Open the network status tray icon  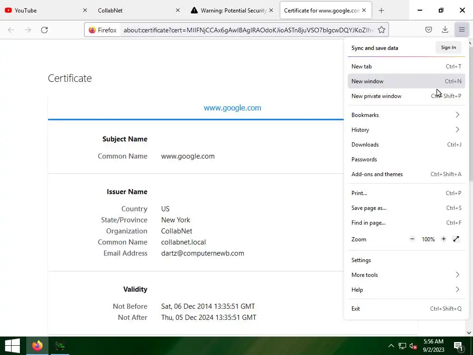tap(402, 346)
